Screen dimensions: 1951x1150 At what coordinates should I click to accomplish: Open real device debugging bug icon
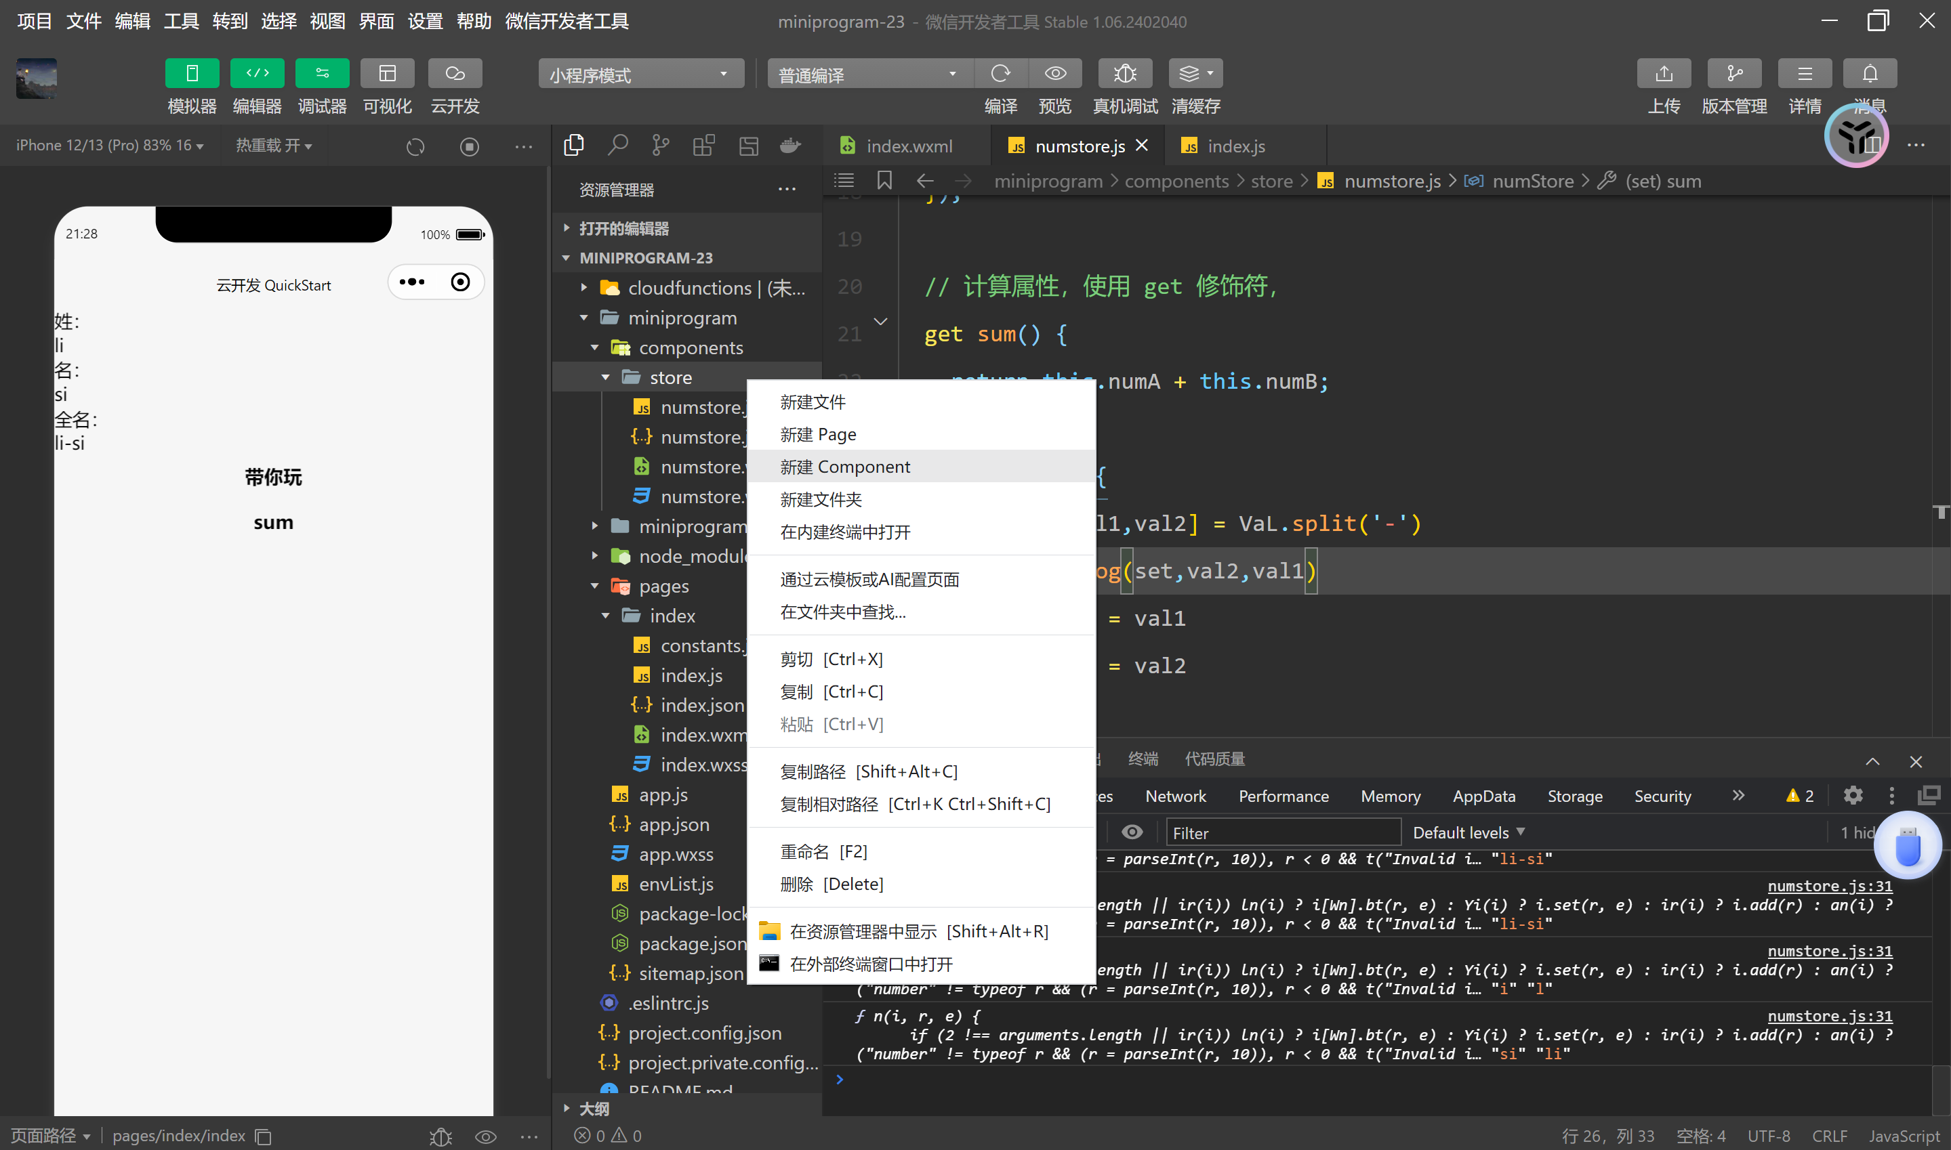1124,74
